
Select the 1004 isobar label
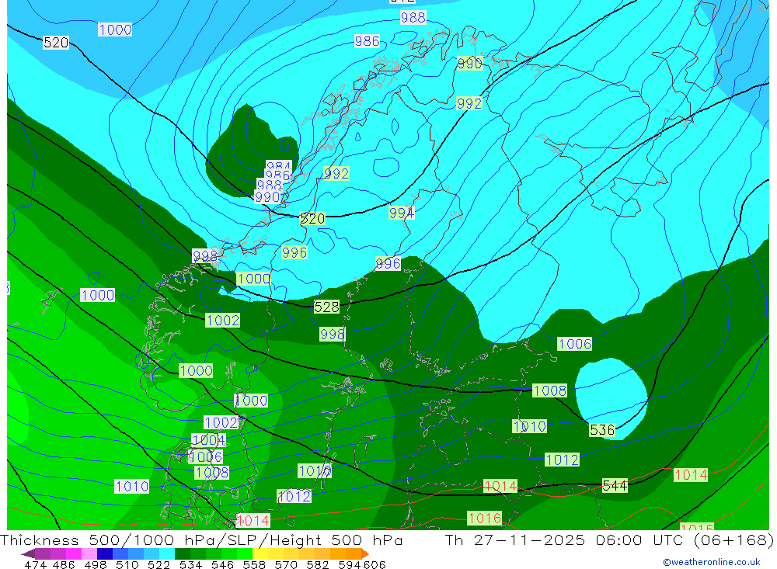[208, 439]
